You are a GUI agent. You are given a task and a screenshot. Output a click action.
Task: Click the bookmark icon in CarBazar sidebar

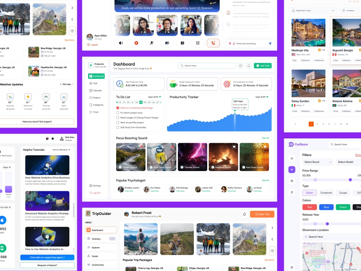(x=292, y=192)
